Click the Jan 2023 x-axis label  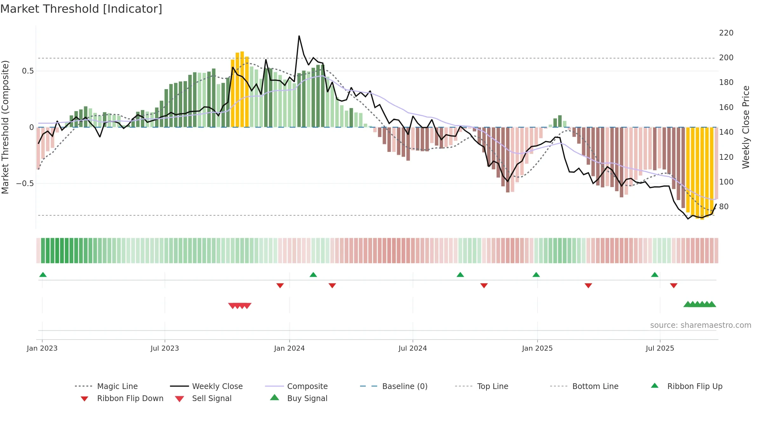42,348
